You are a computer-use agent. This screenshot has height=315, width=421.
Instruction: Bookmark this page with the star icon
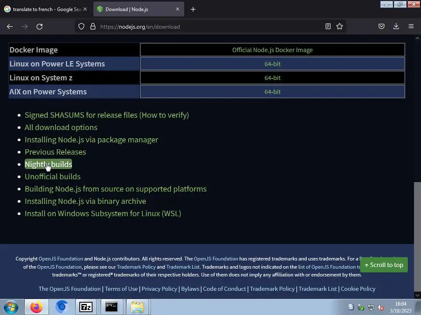(339, 27)
